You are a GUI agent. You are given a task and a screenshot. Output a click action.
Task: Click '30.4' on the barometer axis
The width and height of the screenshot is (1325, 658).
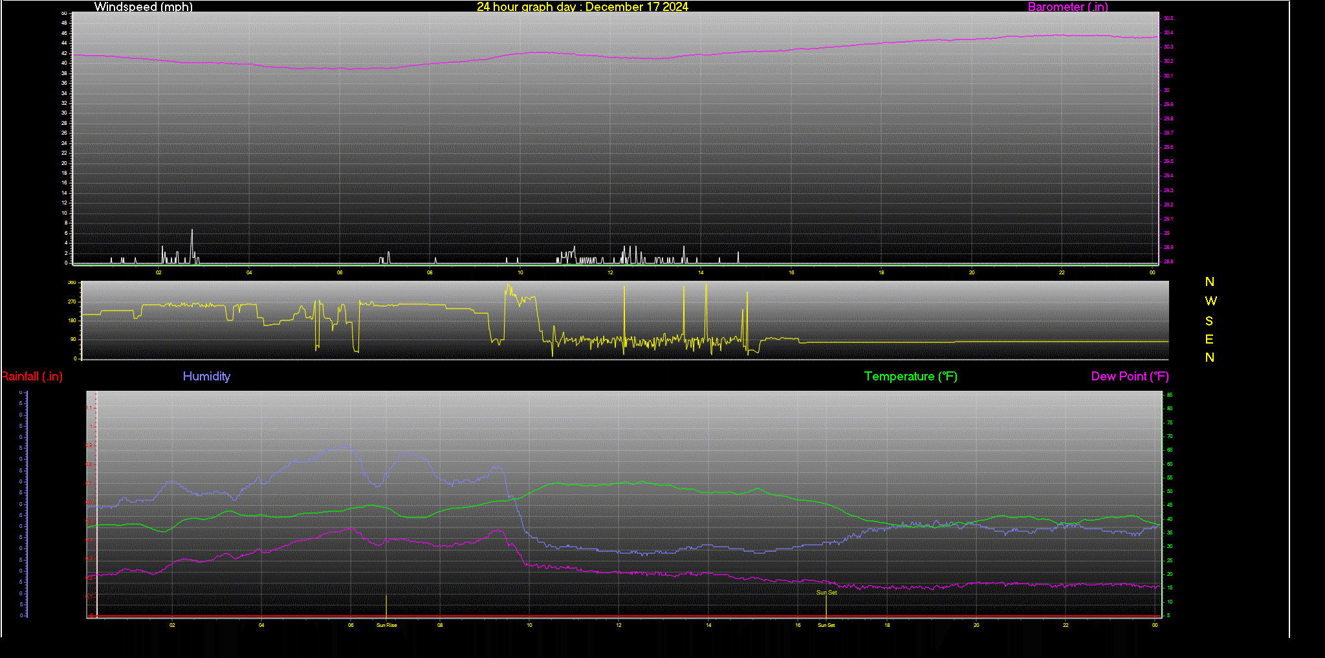pos(1168,33)
